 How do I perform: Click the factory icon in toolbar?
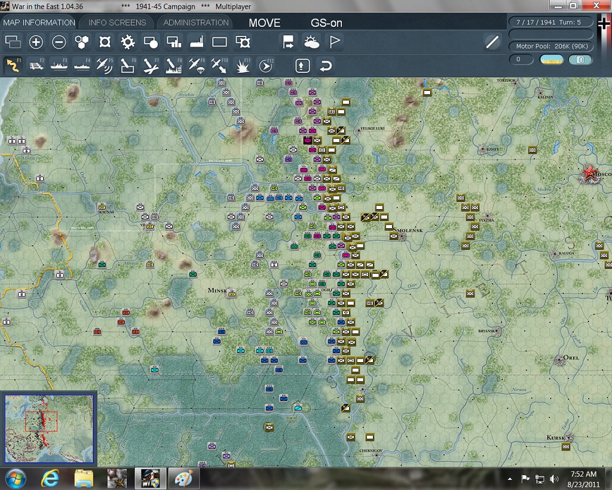pos(196,42)
